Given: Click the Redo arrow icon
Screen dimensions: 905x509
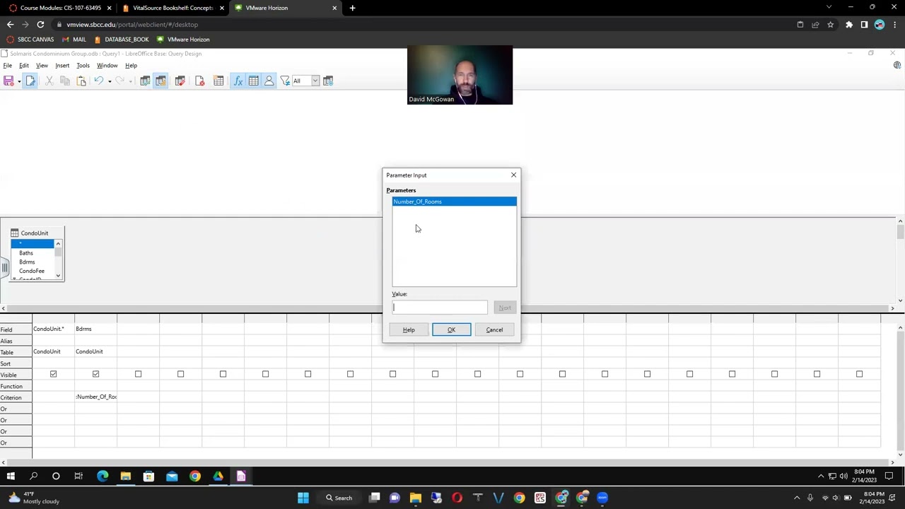Looking at the screenshot, I should click(x=119, y=81).
